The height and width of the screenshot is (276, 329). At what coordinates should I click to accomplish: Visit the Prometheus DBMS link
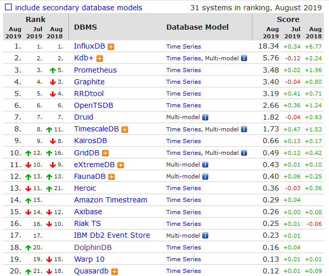[x=95, y=70]
